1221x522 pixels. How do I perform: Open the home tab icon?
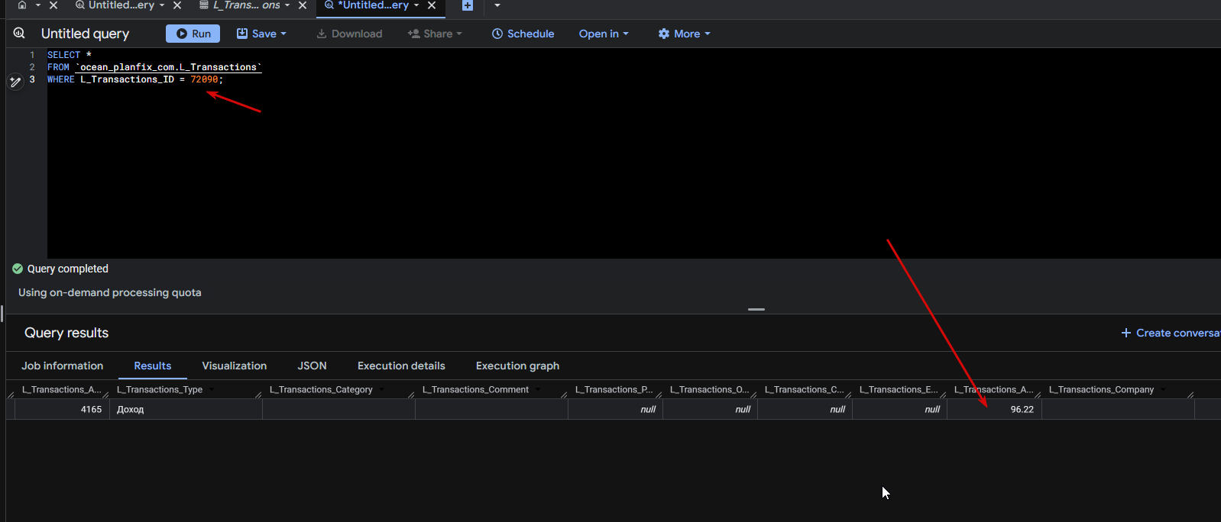click(22, 5)
